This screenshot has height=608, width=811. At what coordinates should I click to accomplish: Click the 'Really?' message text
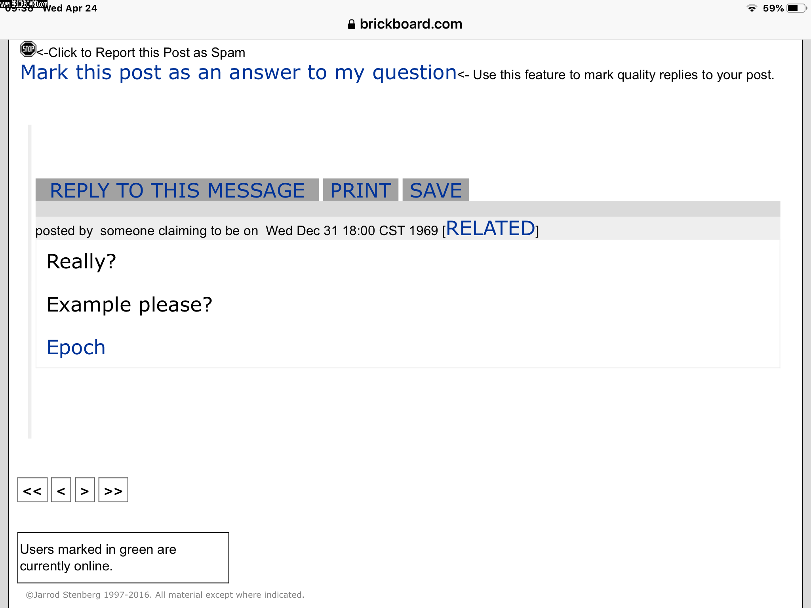[82, 261]
